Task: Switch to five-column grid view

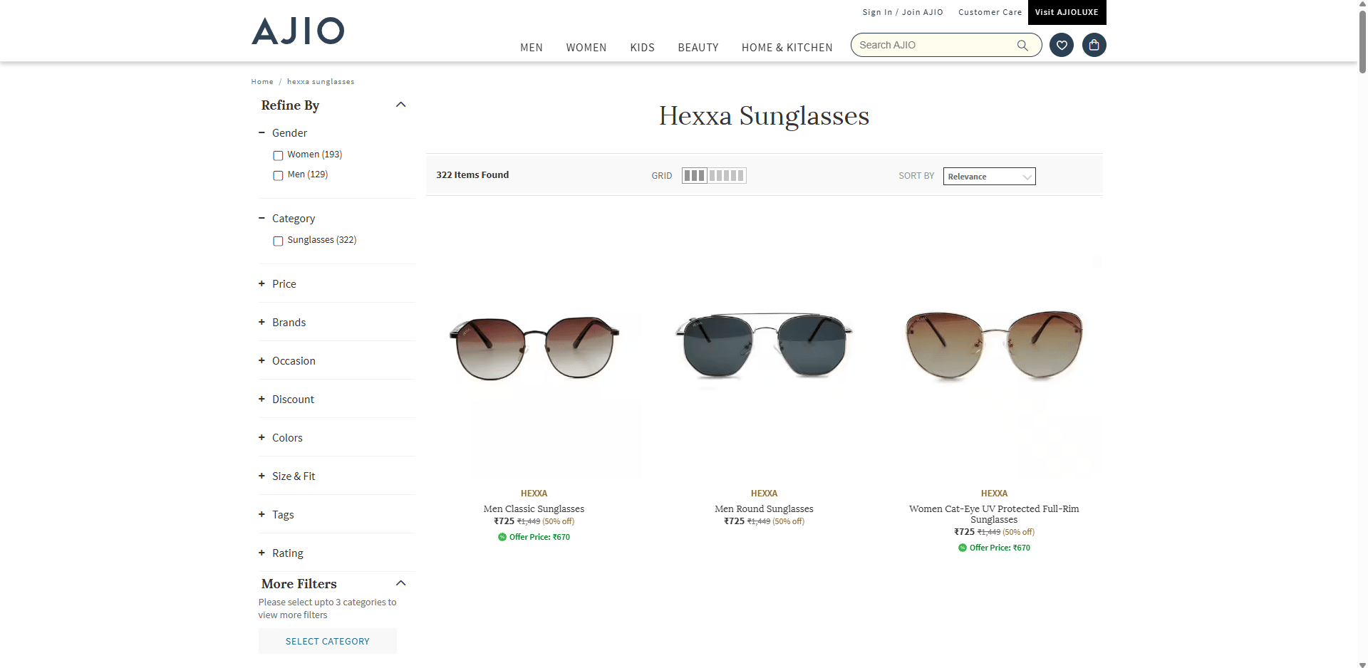Action: 727,176
